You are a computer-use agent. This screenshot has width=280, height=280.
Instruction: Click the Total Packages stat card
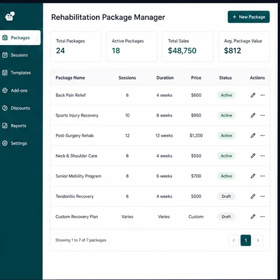76,46
